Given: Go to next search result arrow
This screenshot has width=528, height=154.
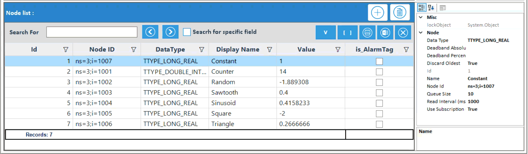Looking at the screenshot, I should point(170,32).
